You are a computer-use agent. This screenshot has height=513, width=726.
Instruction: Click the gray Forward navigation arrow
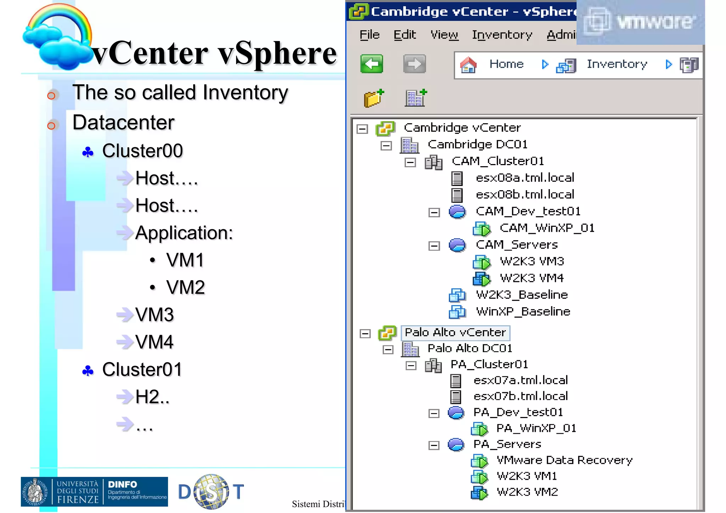click(414, 64)
